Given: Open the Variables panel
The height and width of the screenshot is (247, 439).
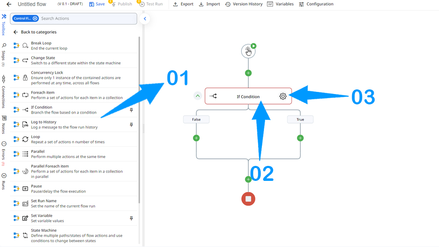Looking at the screenshot, I should (x=280, y=4).
